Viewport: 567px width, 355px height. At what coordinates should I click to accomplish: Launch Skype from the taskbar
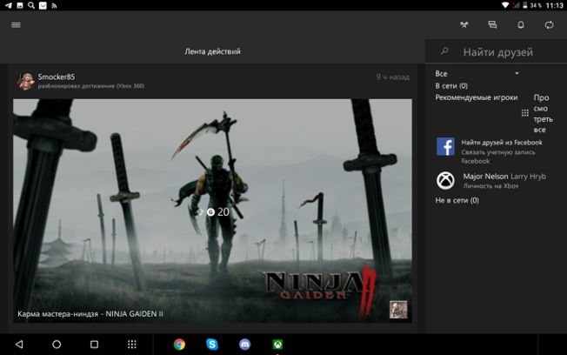212,345
